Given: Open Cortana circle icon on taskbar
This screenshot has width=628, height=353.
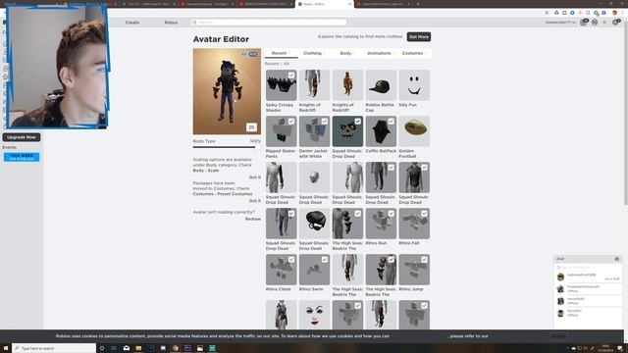Looking at the screenshot, I should [x=102, y=348].
